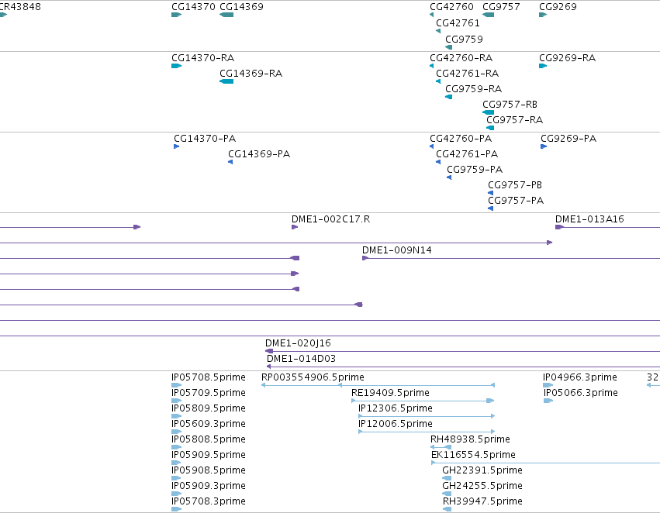The image size is (660, 513).
Task: Select transcript CG9757-RA
Action: point(490,128)
